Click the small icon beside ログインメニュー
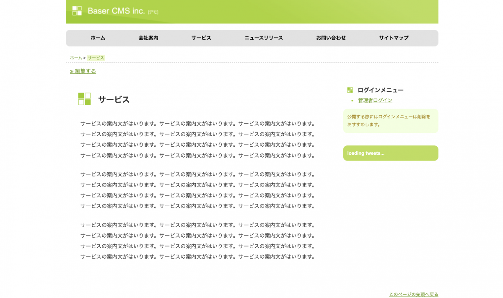The height and width of the screenshot is (298, 503). 350,90
